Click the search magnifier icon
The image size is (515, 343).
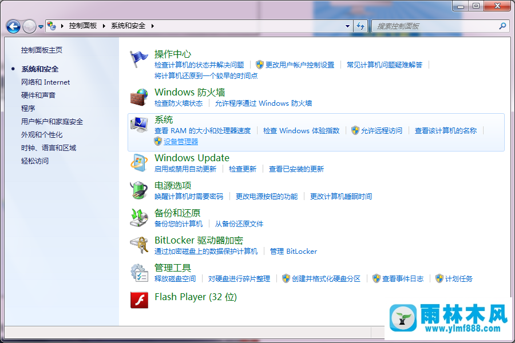tap(502, 26)
